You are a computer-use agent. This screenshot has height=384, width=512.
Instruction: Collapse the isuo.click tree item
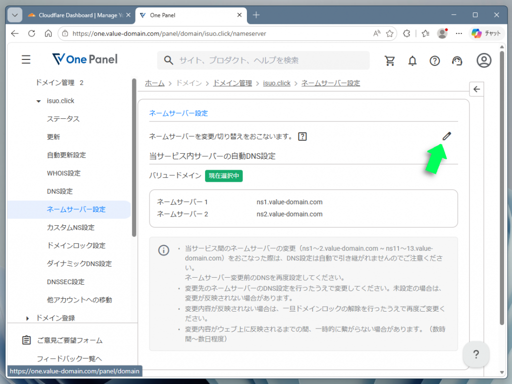38,101
